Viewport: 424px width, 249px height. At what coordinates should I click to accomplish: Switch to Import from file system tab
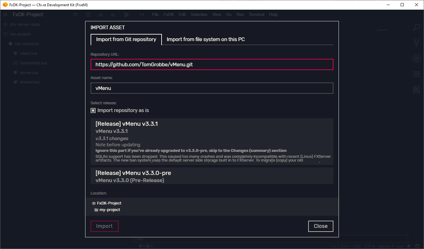(x=205, y=40)
